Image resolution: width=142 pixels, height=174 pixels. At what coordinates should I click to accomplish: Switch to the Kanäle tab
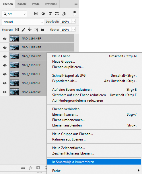pos(22,4)
